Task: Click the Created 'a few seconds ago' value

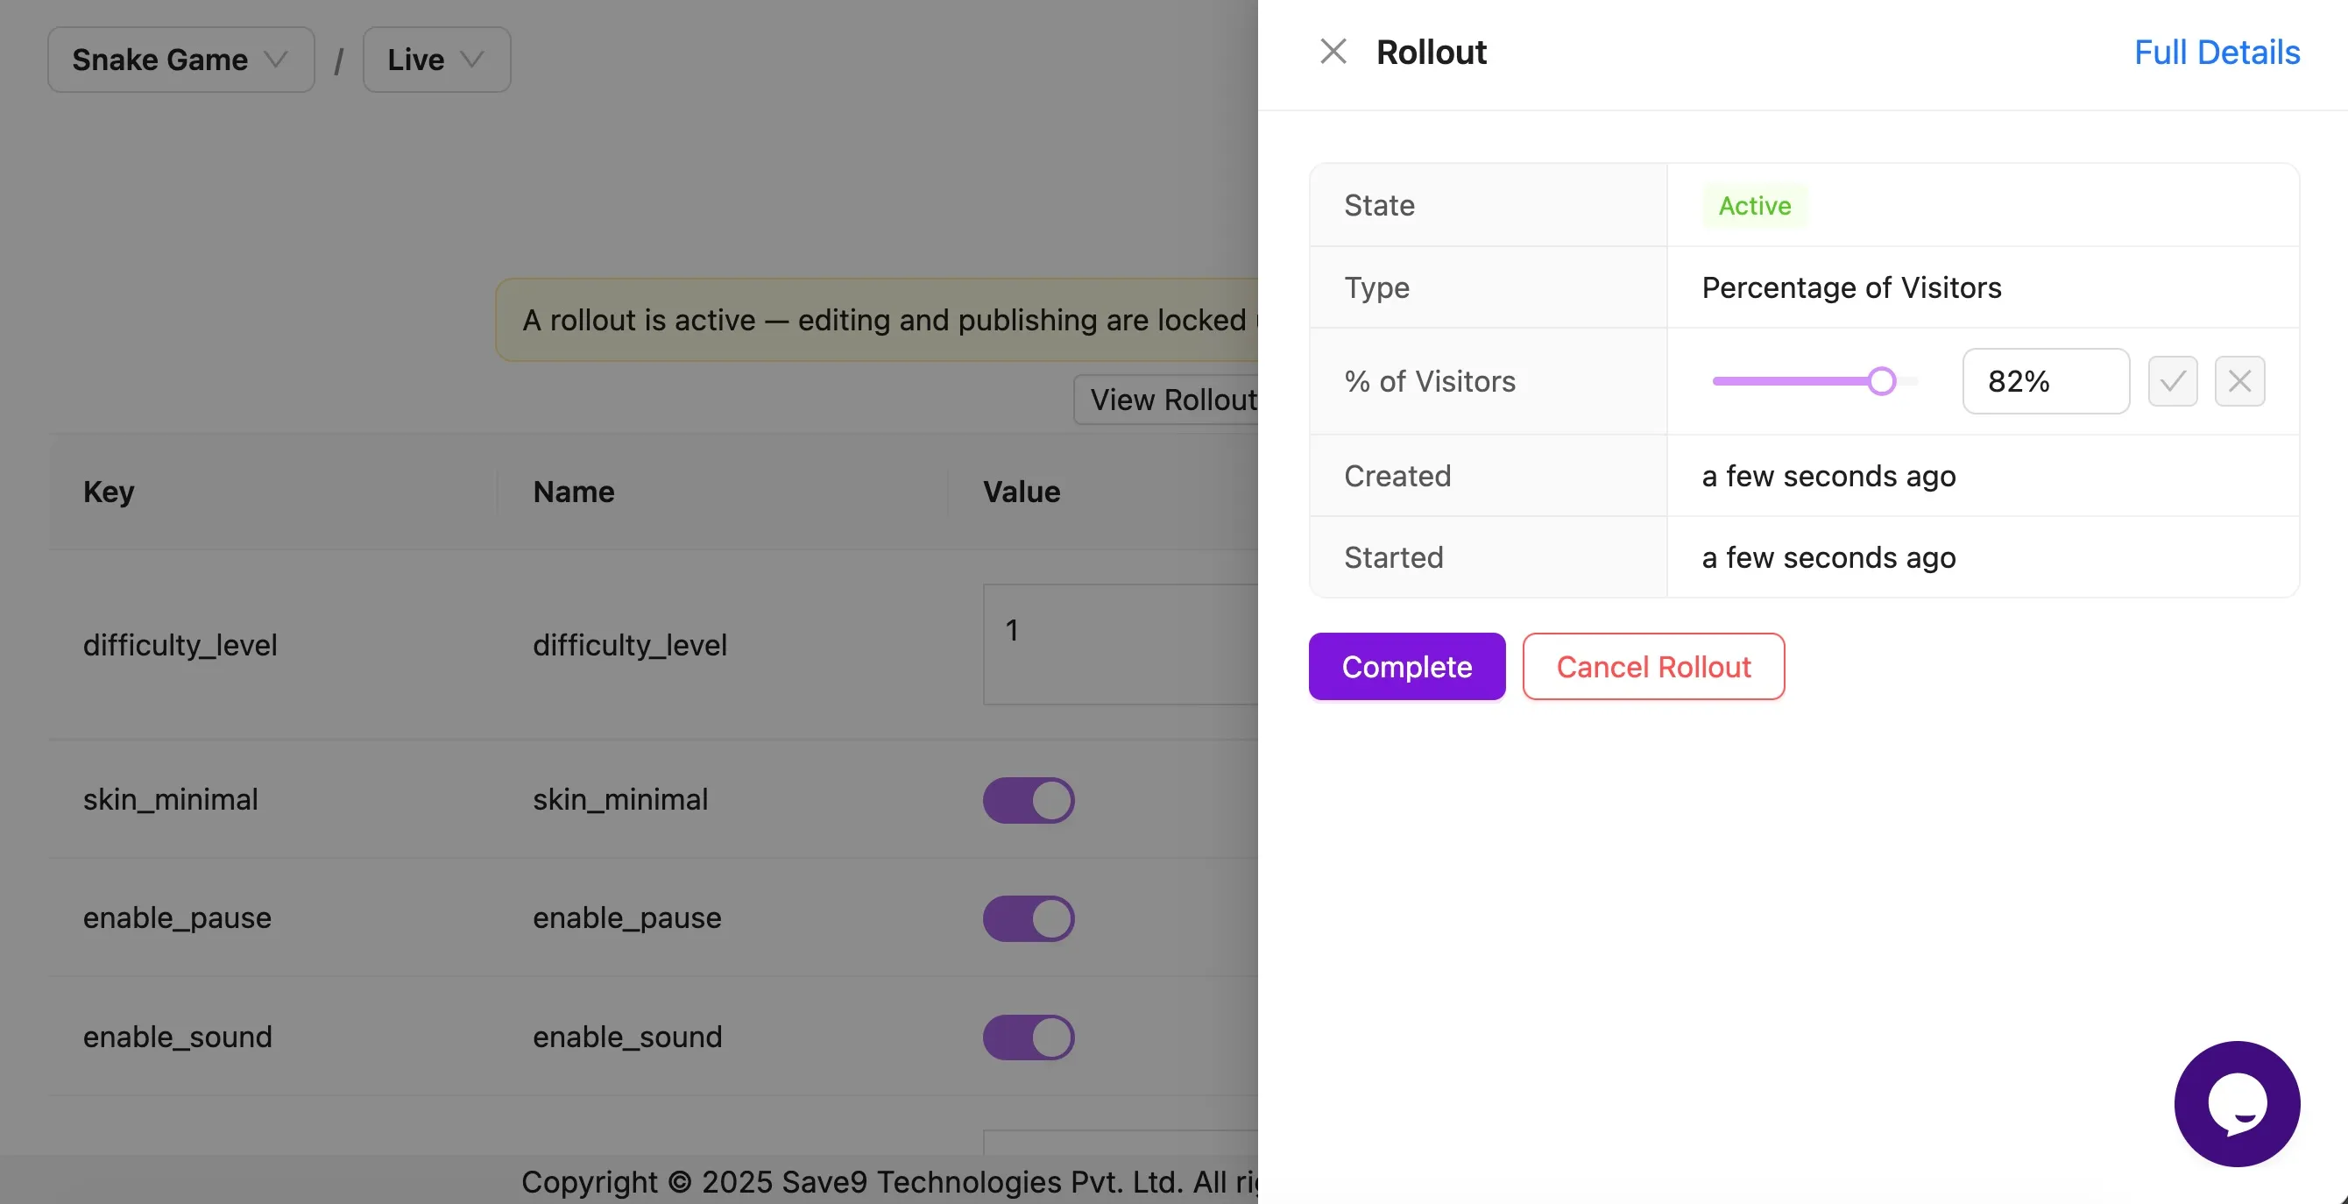Action: coord(1828,476)
